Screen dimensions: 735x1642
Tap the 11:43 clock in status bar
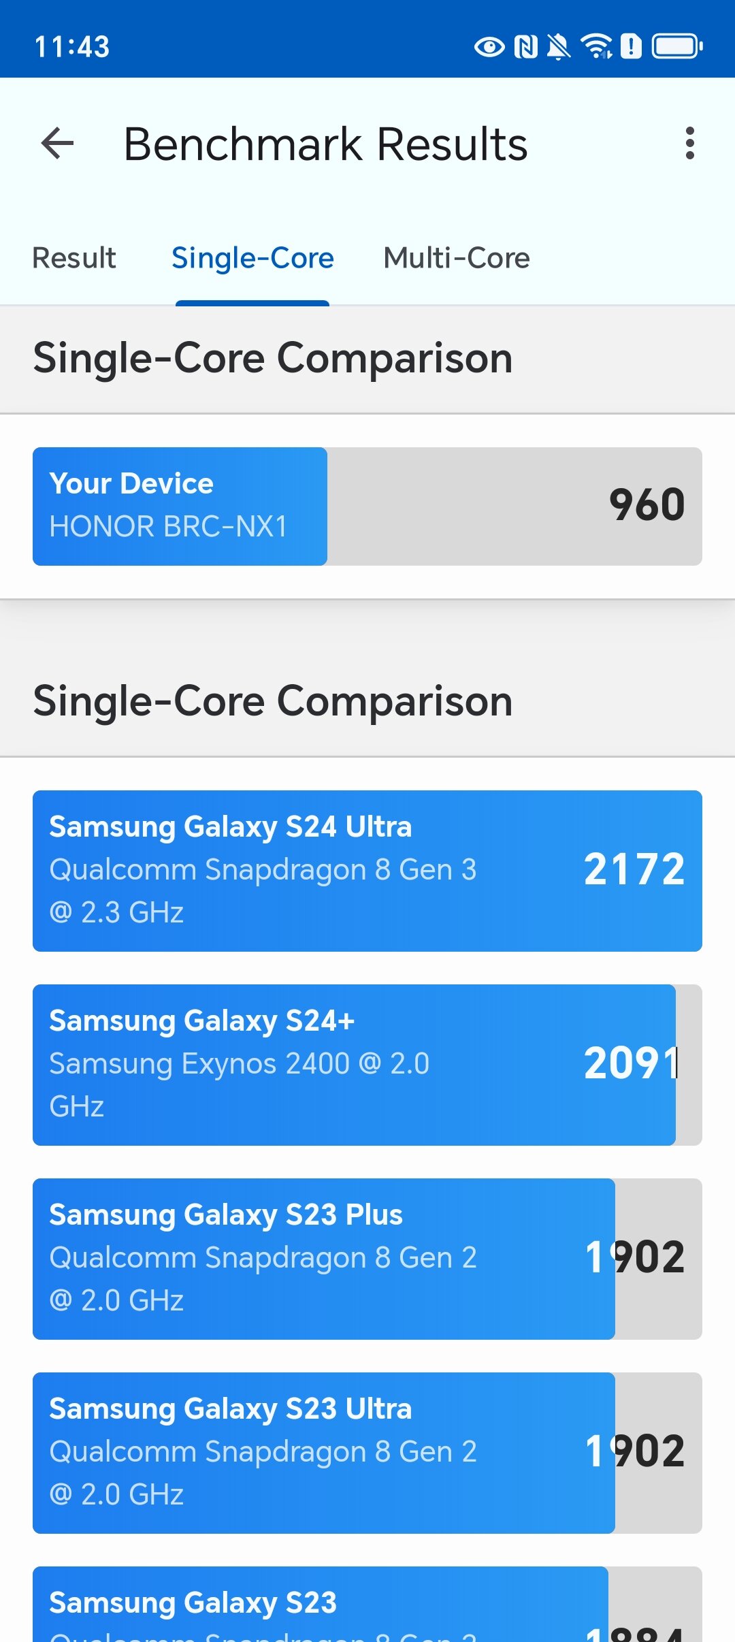coord(72,47)
